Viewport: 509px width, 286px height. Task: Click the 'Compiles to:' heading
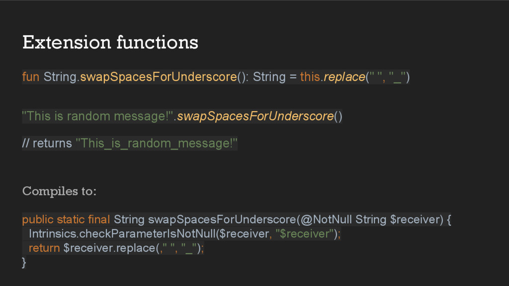(60, 191)
